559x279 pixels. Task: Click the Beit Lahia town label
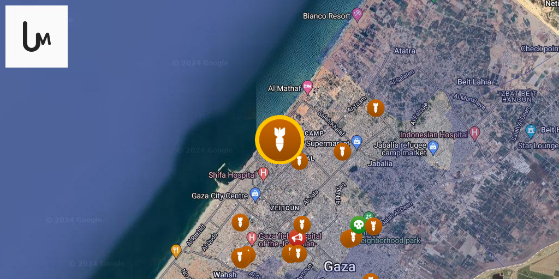[474, 82]
